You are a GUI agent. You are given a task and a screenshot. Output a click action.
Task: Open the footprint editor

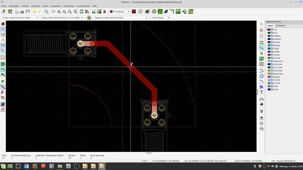[81, 12]
